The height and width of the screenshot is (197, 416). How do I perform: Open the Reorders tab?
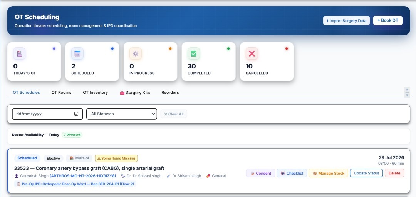click(x=170, y=92)
